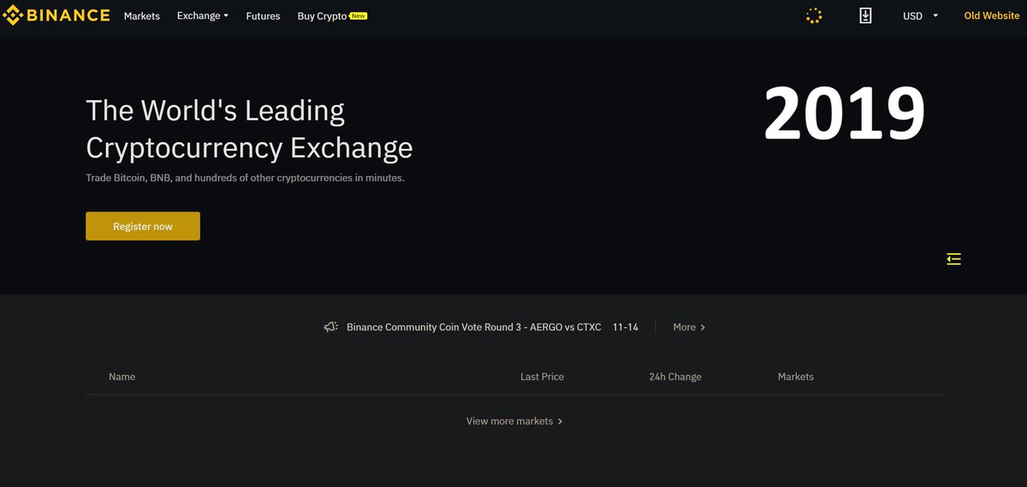Click the Markets column header
The height and width of the screenshot is (487, 1027).
pos(796,377)
